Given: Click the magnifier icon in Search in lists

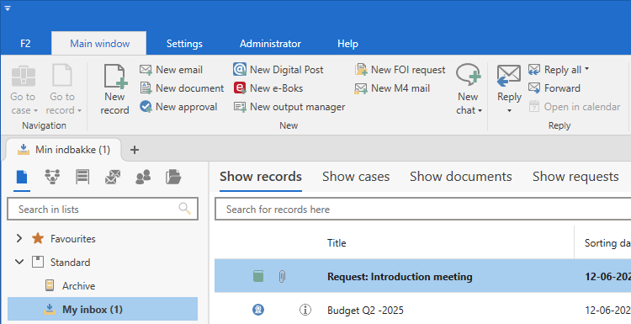Looking at the screenshot, I should (x=185, y=209).
